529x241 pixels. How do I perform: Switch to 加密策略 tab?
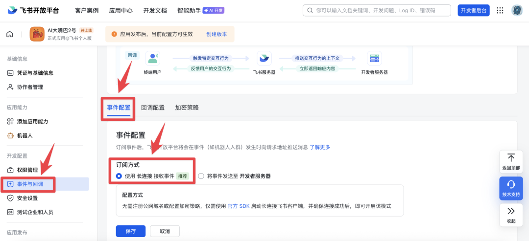[187, 108]
